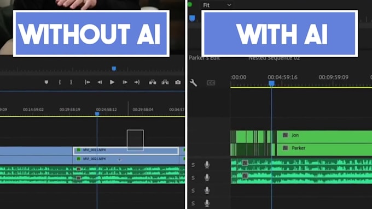Viewport: 372px width, 209px height.
Task: Click the Lift icon
Action: click(x=153, y=82)
